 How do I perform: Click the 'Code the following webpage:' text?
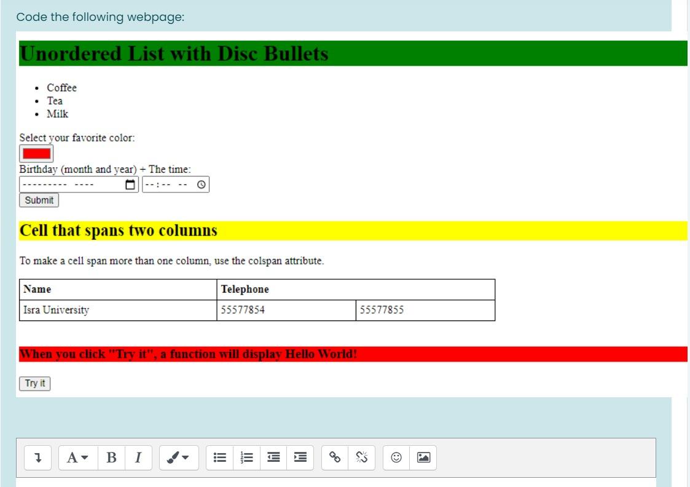click(100, 17)
